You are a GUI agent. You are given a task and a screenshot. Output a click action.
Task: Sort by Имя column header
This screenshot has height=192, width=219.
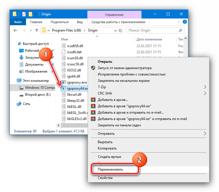tap(65, 39)
